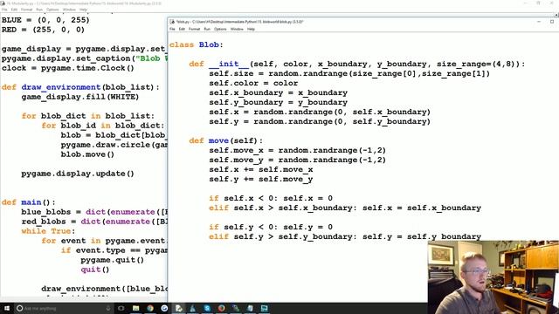The image size is (559, 314).
Task: Click 'self.move_y = random.randrange(-1,2)' line
Action: [x=297, y=160]
